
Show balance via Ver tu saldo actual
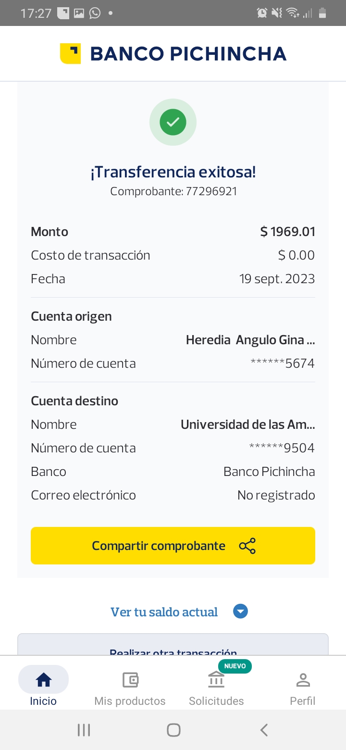(x=164, y=612)
